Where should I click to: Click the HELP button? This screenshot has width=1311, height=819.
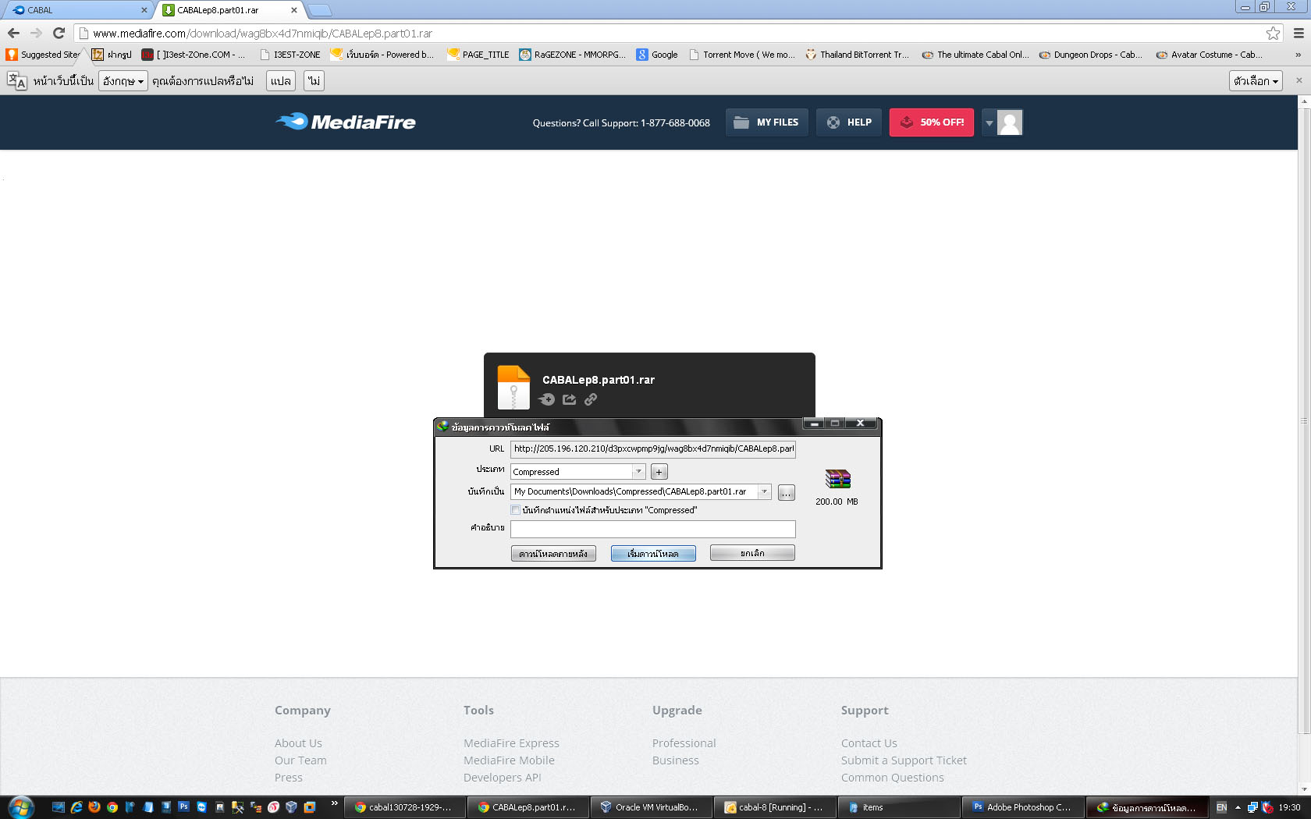849,122
